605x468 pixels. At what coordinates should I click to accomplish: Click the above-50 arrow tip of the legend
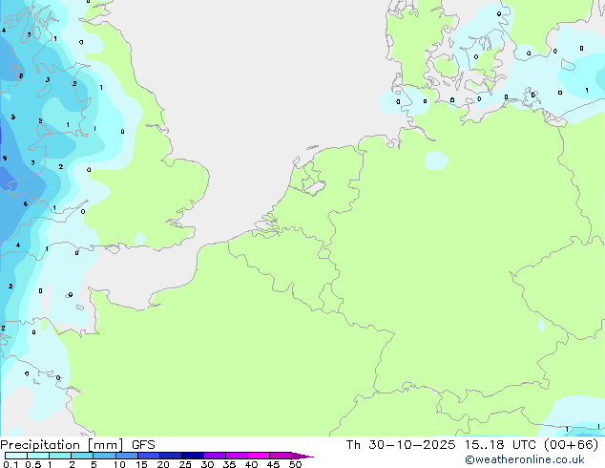click(x=302, y=456)
